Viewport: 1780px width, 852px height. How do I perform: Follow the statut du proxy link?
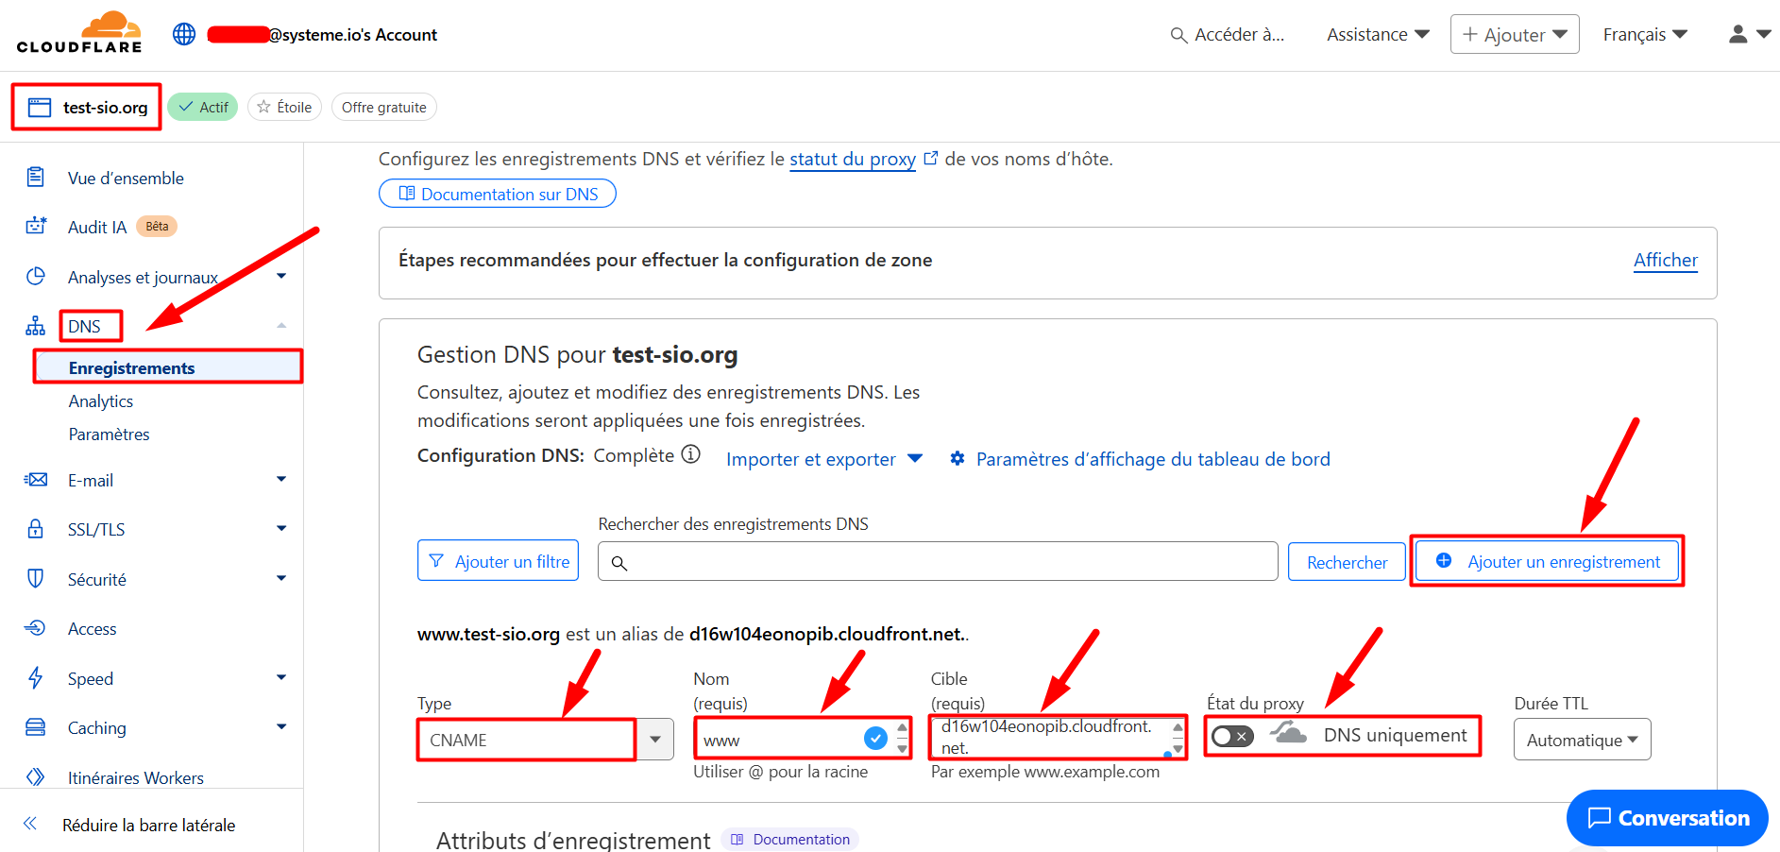(853, 159)
